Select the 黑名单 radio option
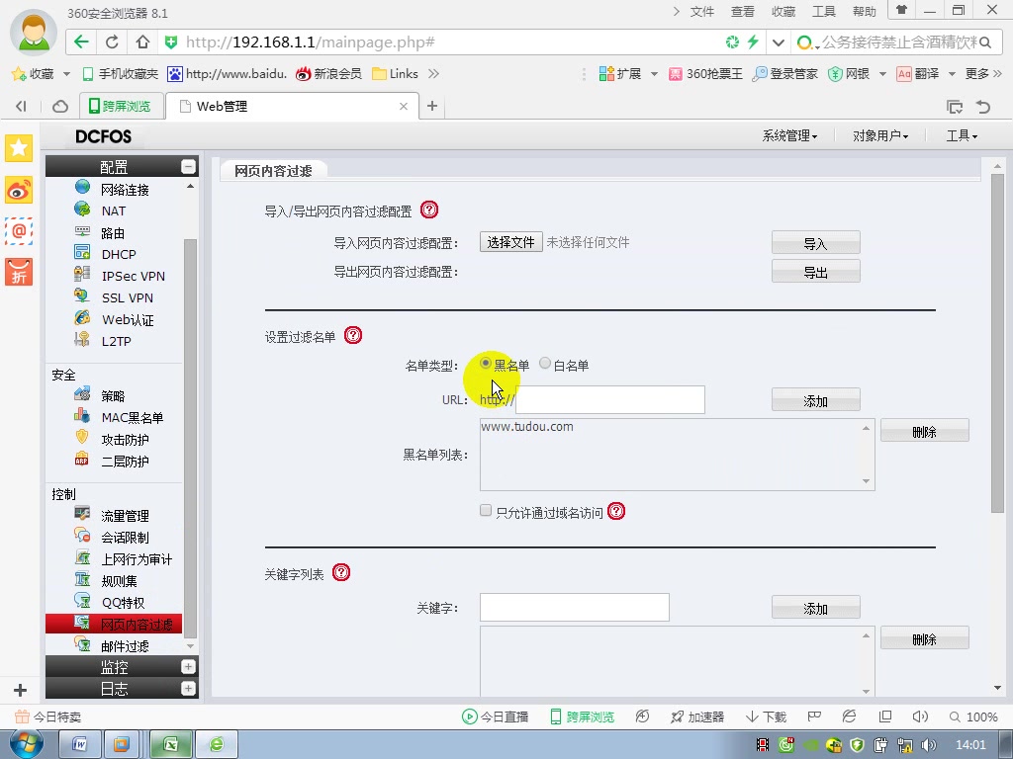The width and height of the screenshot is (1013, 759). [x=486, y=364]
